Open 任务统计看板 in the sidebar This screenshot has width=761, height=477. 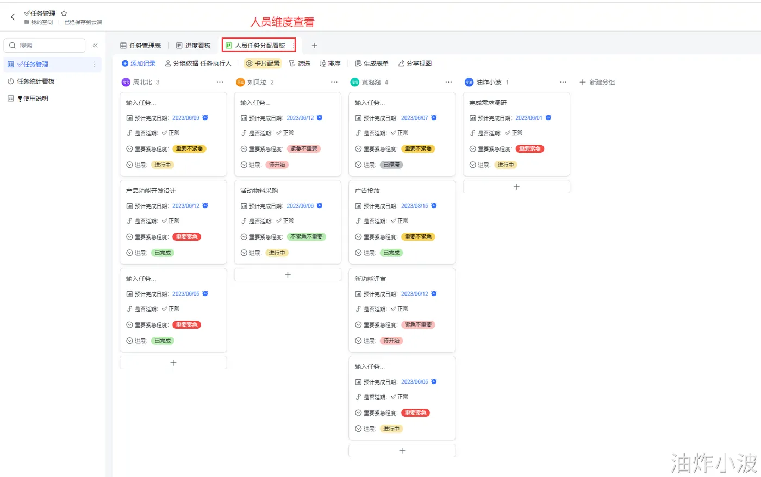coord(36,81)
